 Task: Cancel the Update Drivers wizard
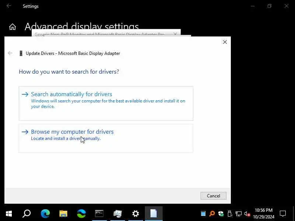pos(214,196)
